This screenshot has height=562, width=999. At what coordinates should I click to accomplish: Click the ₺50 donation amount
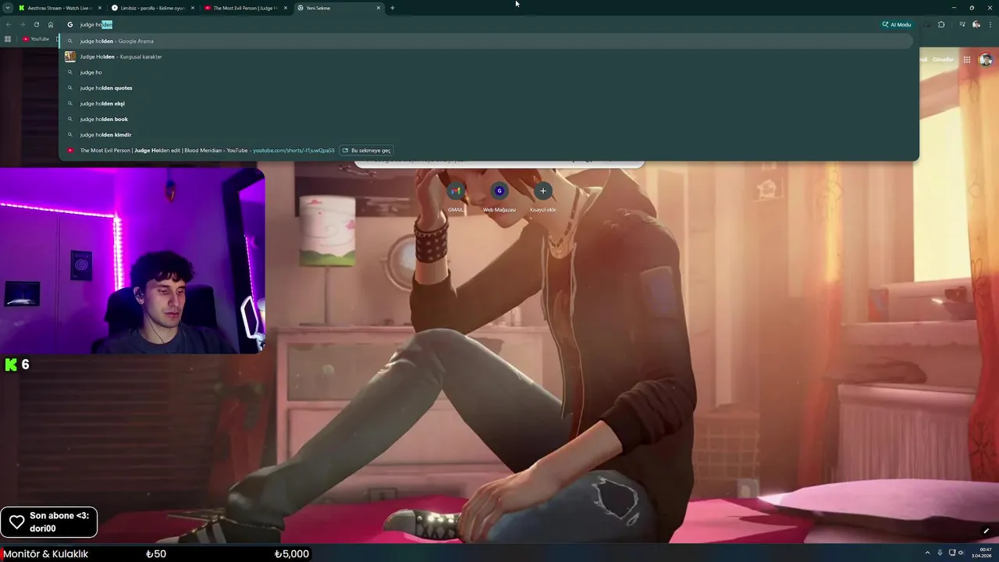[x=156, y=554]
